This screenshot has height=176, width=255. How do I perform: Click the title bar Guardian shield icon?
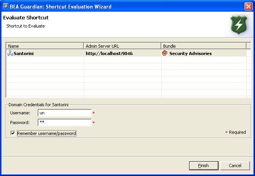pyautogui.click(x=6, y=6)
